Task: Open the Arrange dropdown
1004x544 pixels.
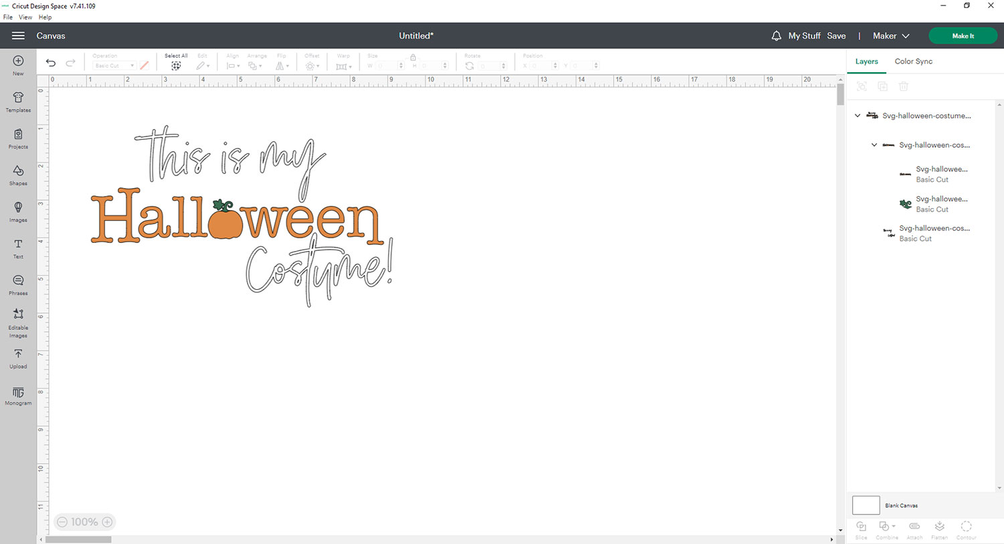Action: [x=256, y=62]
